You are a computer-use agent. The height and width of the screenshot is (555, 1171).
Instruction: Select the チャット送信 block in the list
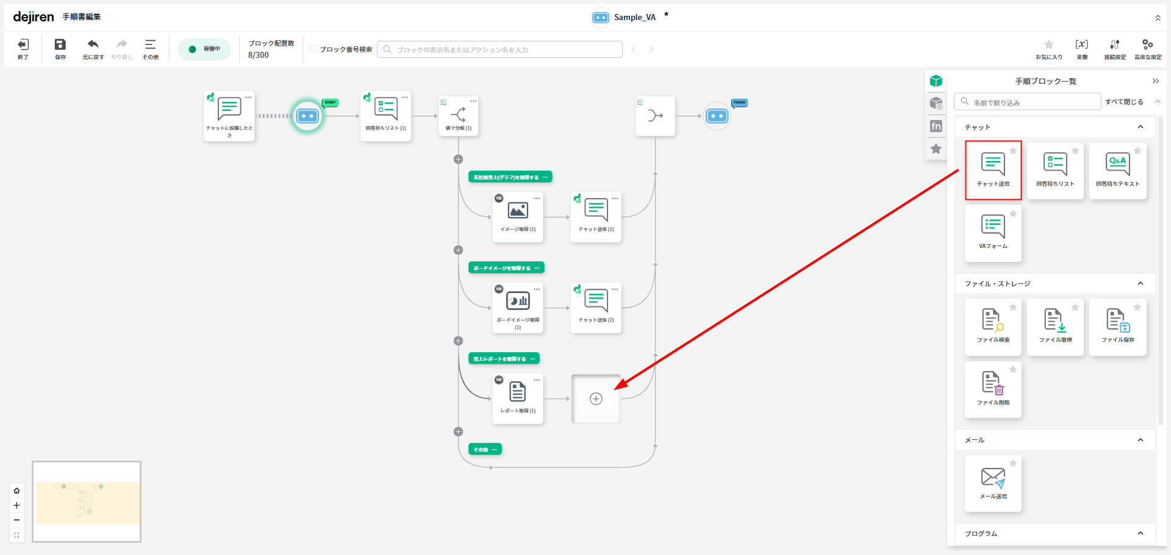point(993,170)
